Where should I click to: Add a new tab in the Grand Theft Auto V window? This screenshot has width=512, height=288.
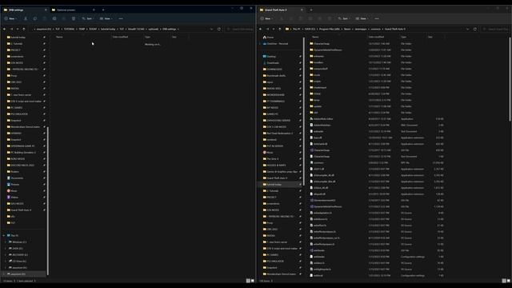click(x=311, y=10)
